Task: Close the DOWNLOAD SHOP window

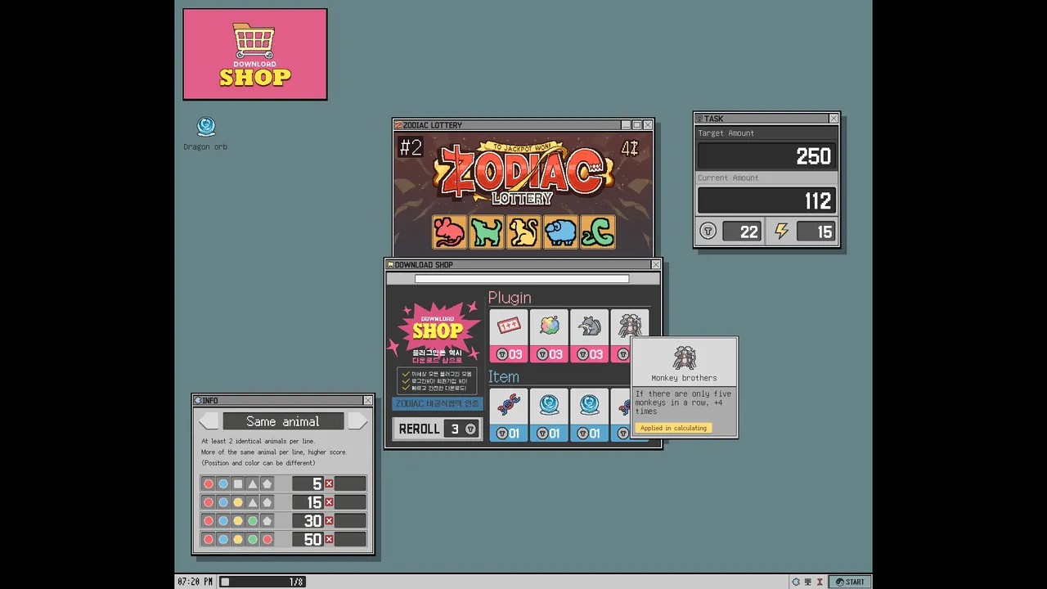Action: point(655,264)
